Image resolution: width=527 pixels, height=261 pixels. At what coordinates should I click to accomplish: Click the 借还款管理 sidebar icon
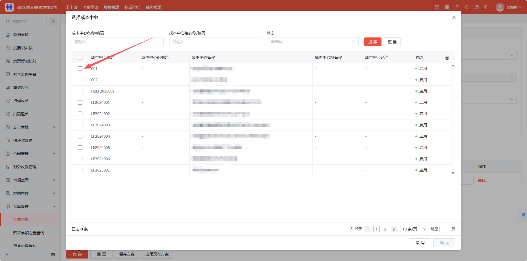[8, 140]
